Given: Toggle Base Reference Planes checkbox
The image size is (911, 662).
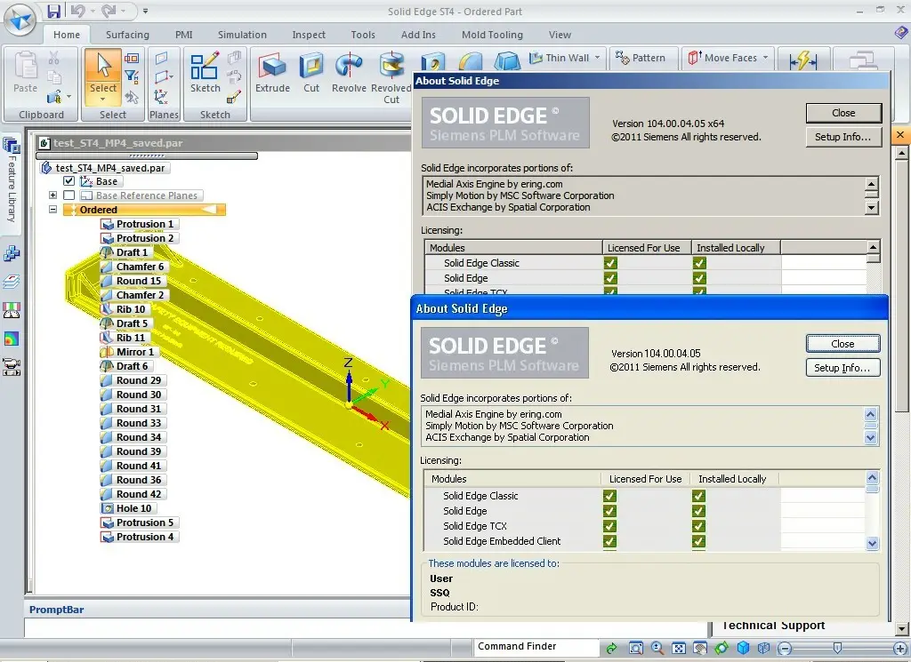Looking at the screenshot, I should click(69, 195).
